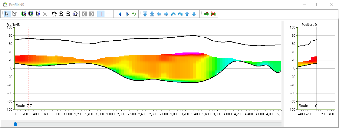Toggle the vertical red marker line button
This screenshot has height=128, width=339.
(101, 14)
